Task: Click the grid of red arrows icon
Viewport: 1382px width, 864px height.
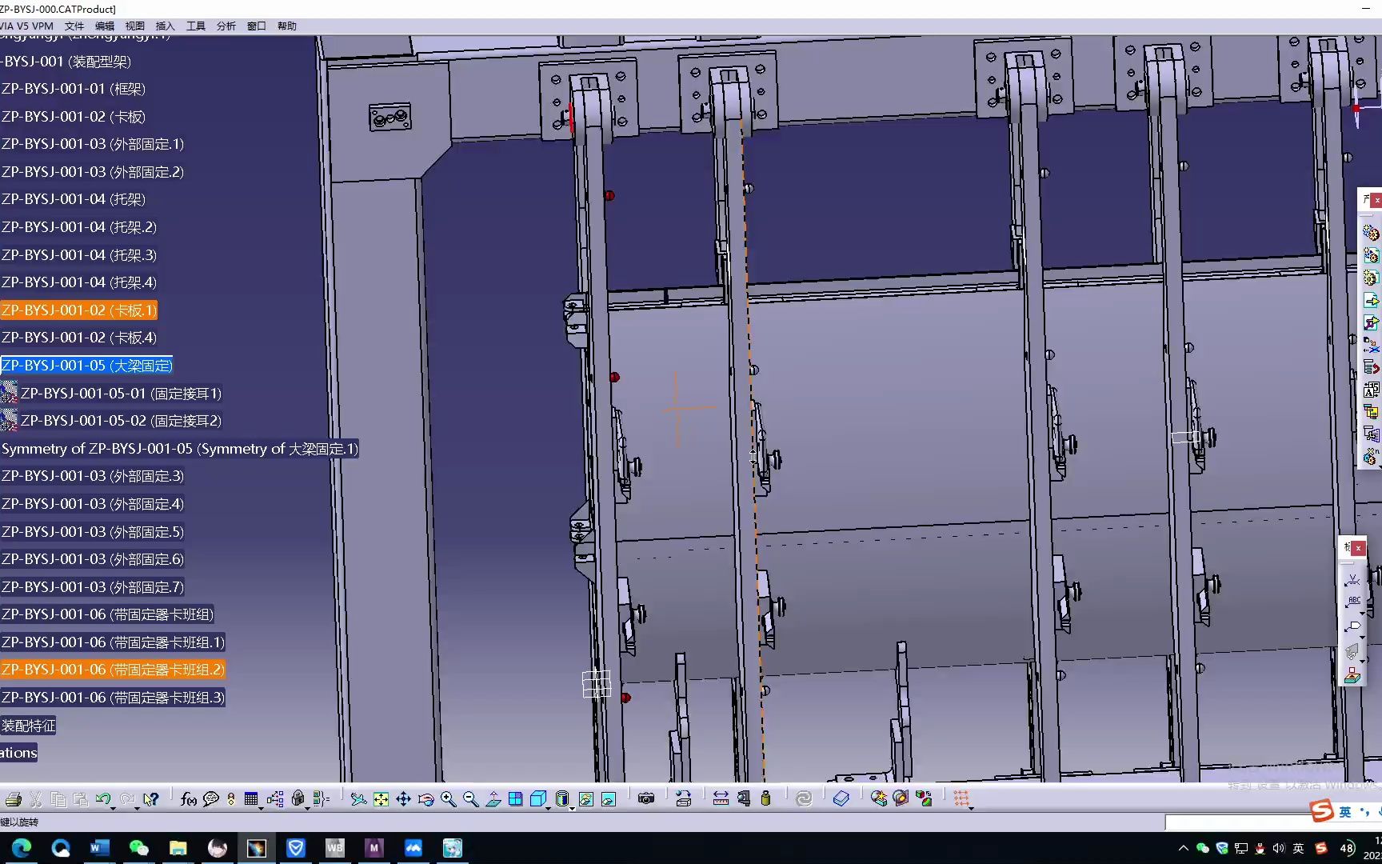Action: tap(961, 798)
